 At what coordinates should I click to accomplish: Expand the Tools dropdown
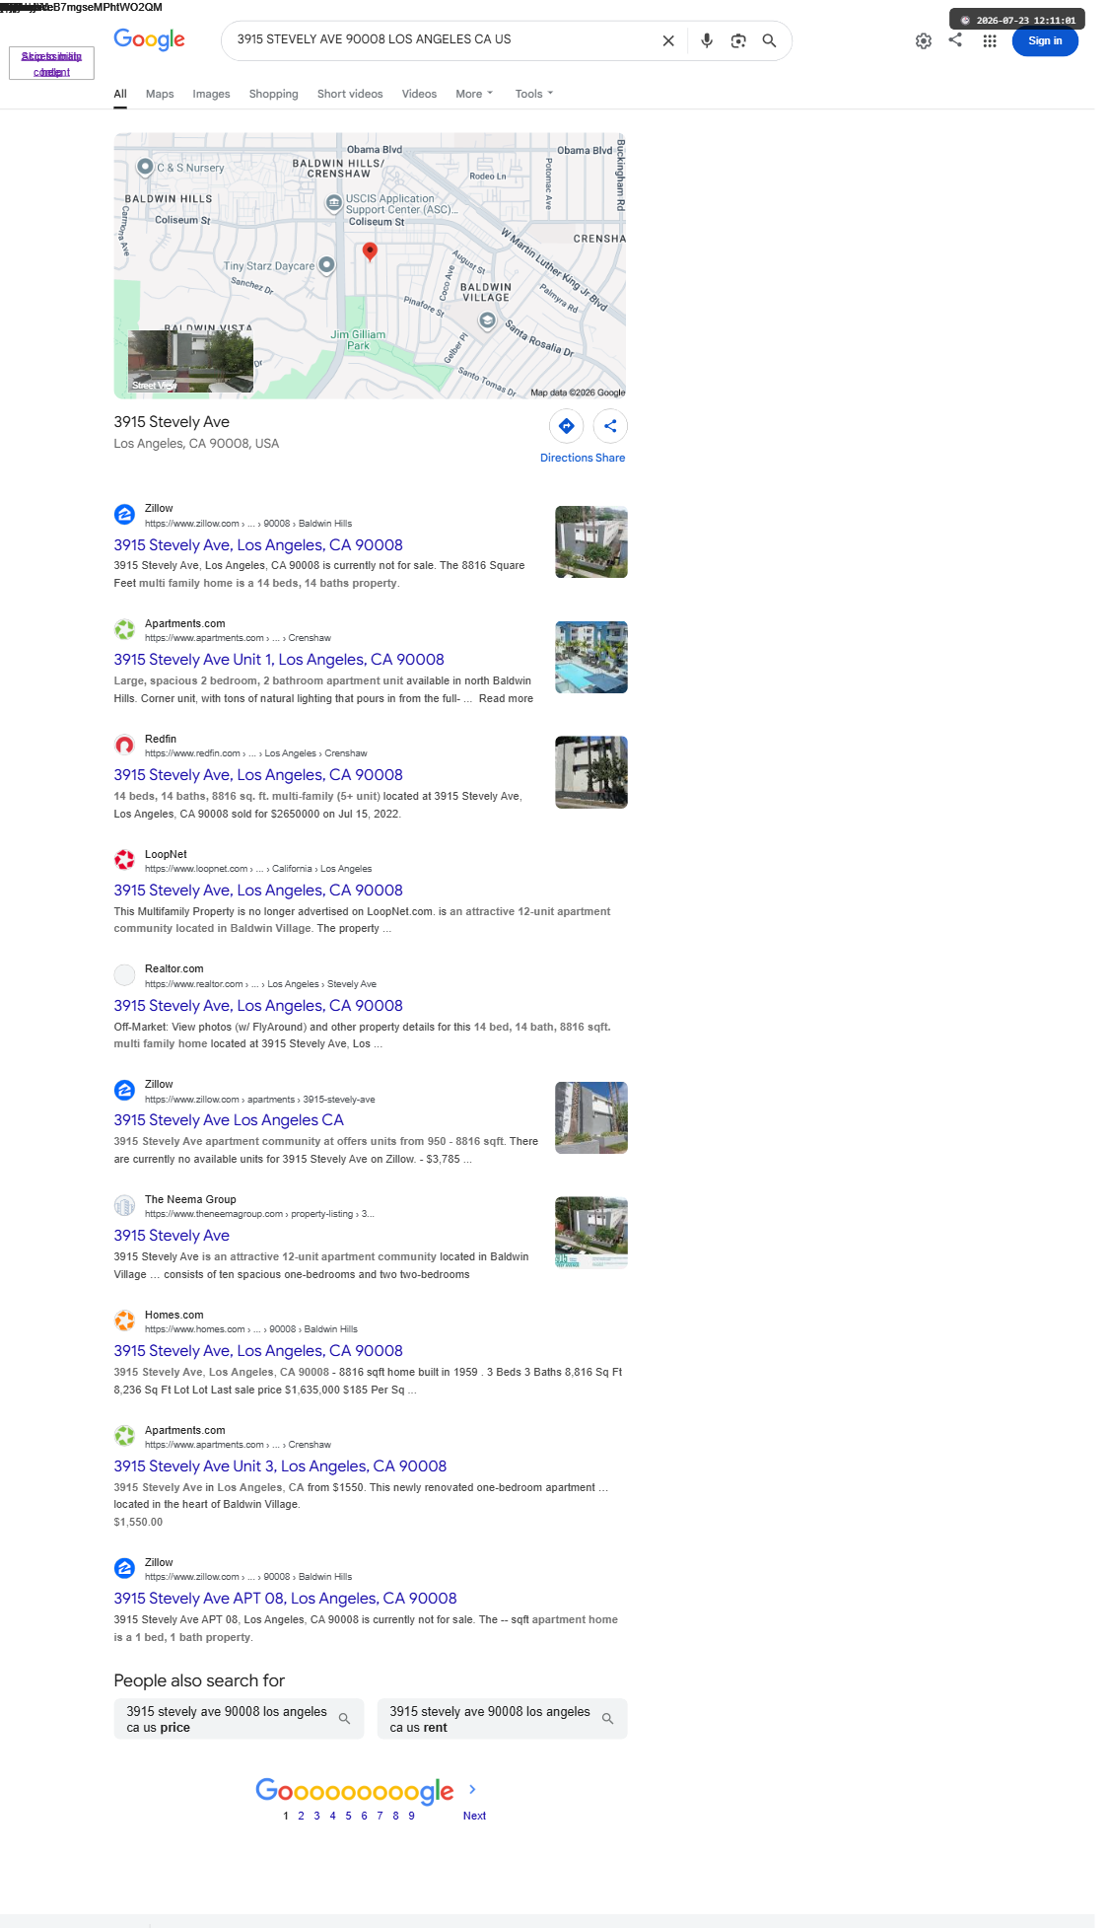tap(533, 94)
